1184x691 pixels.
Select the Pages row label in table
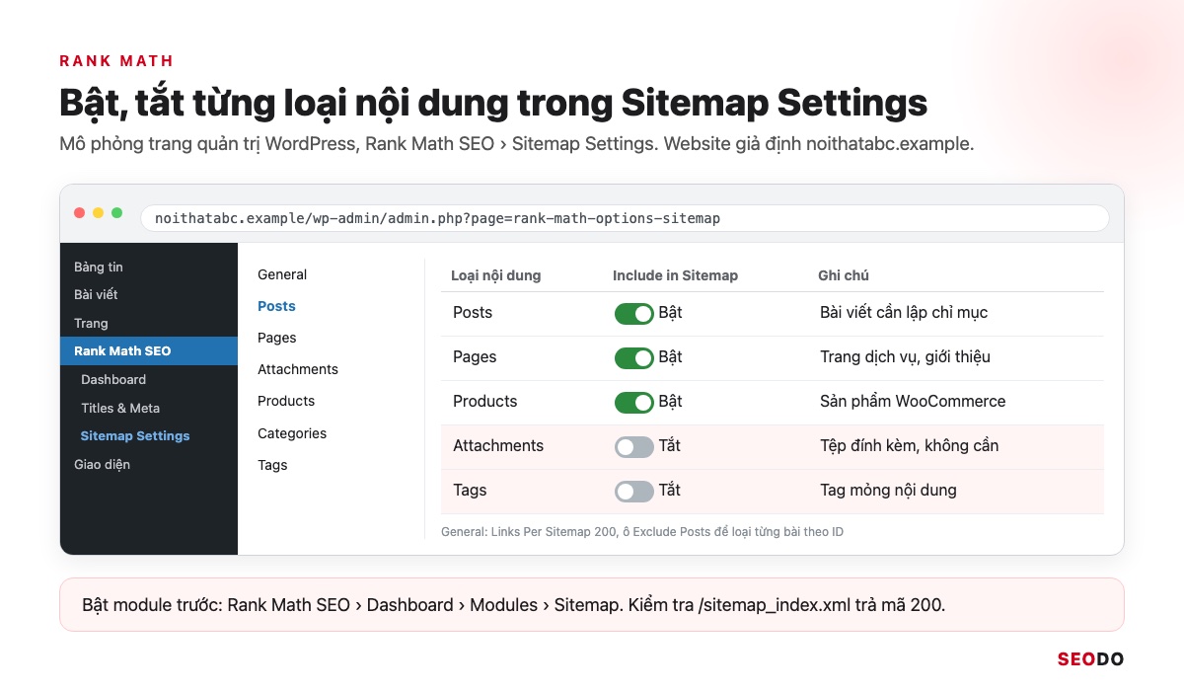pos(475,356)
